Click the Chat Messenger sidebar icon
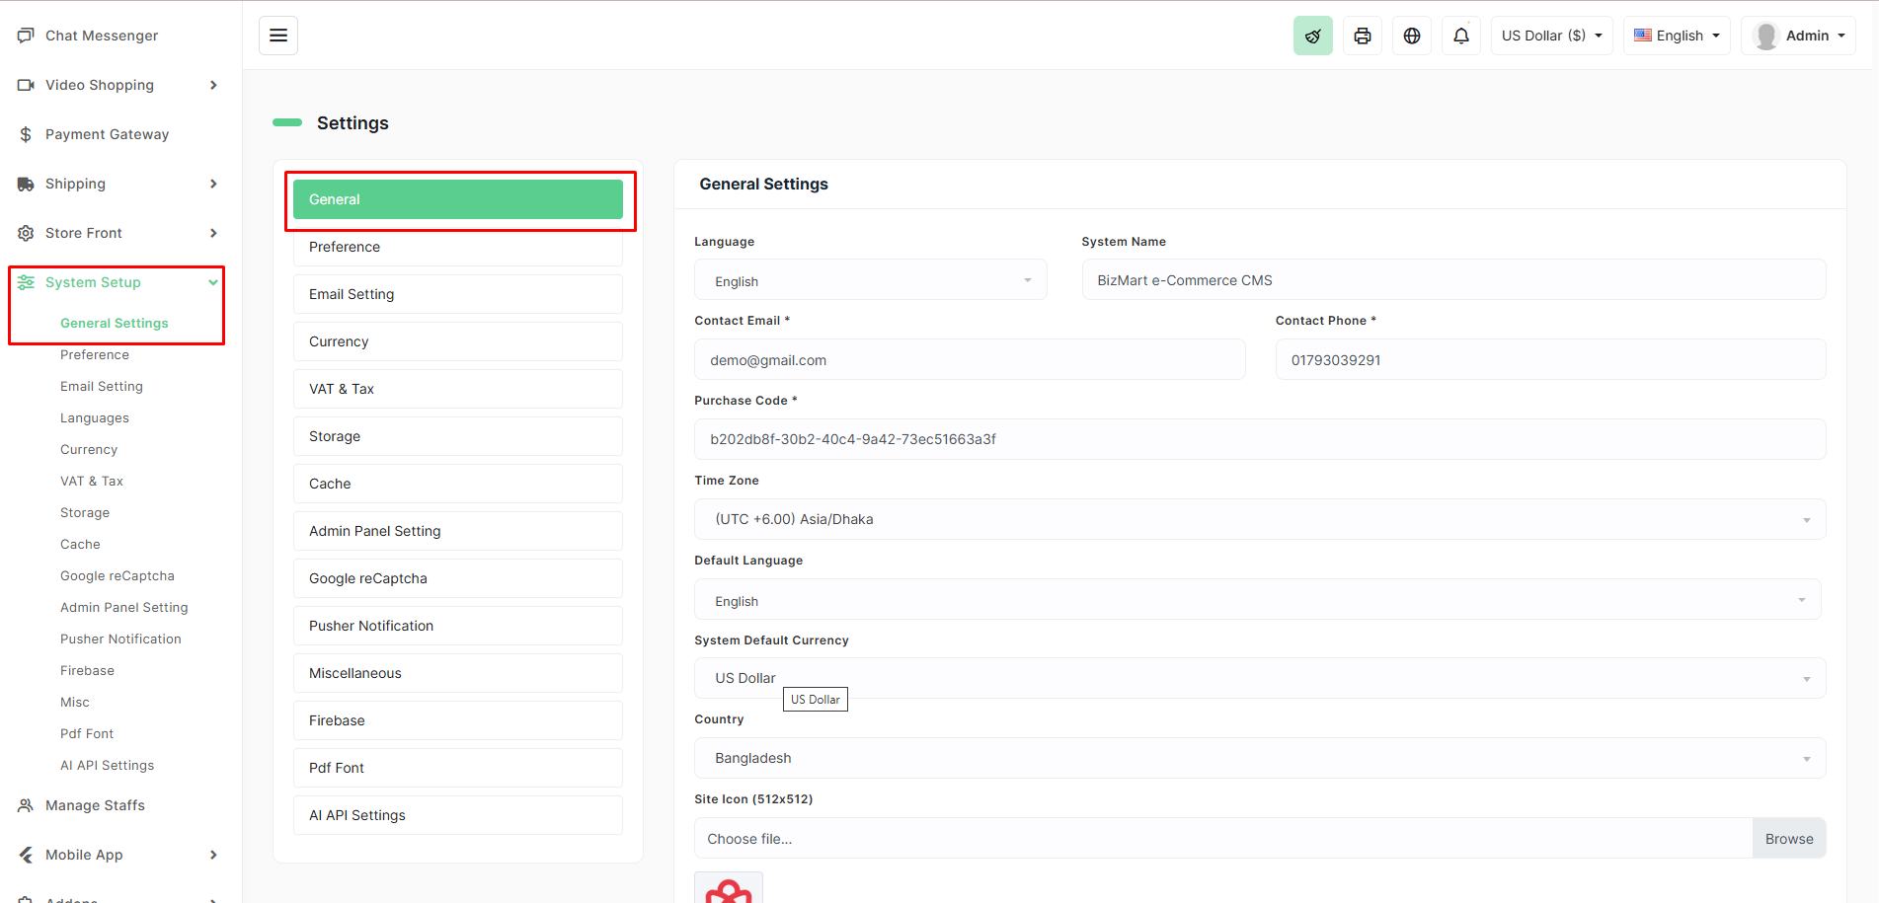Screen dimensions: 1879x903 [x=26, y=36]
